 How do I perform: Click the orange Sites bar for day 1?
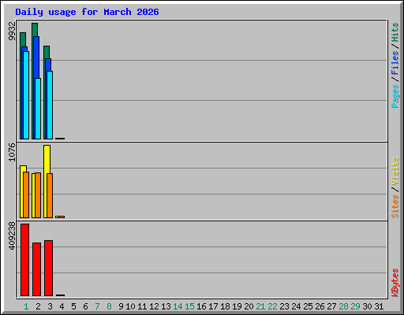click(x=26, y=195)
